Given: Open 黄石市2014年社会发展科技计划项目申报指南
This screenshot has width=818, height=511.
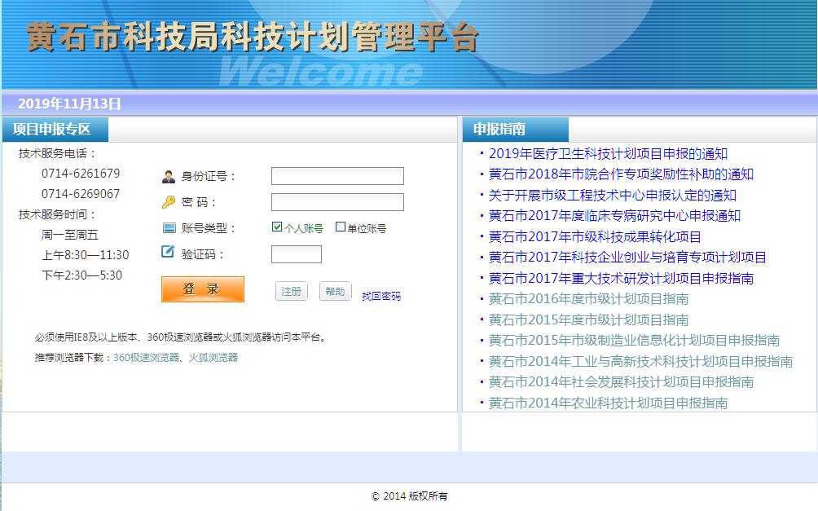Looking at the screenshot, I should [621, 382].
